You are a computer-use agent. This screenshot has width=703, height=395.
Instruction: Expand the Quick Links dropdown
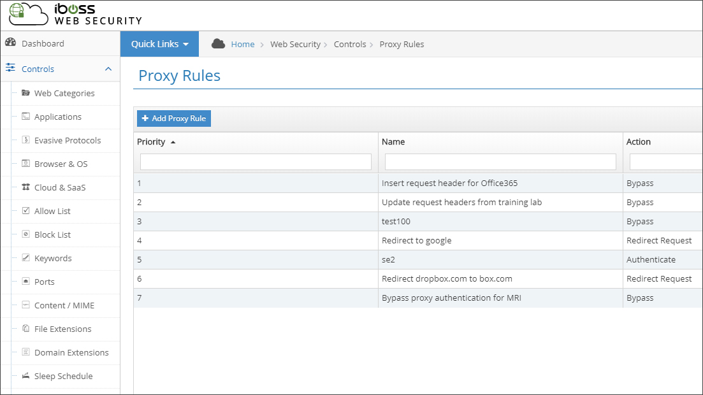[x=159, y=44]
